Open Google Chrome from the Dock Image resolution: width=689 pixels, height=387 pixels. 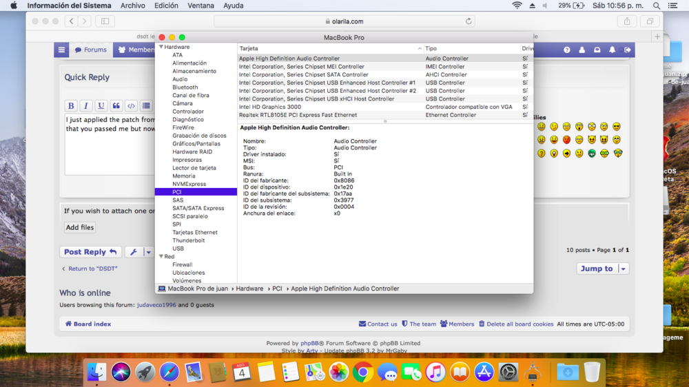pyautogui.click(x=362, y=373)
